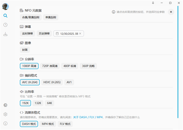Open the downloads icon in sidebar
This screenshot has width=183, height=130.
(5, 34)
